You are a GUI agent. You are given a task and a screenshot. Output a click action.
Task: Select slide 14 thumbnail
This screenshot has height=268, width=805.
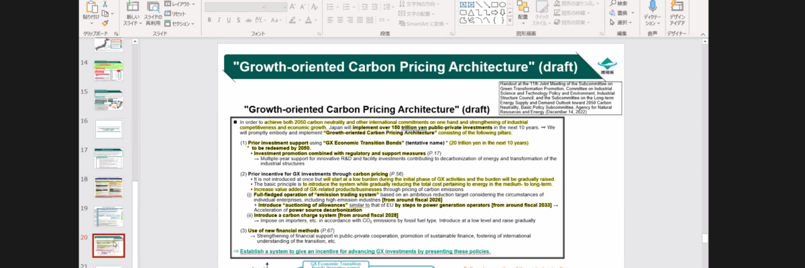[108, 70]
